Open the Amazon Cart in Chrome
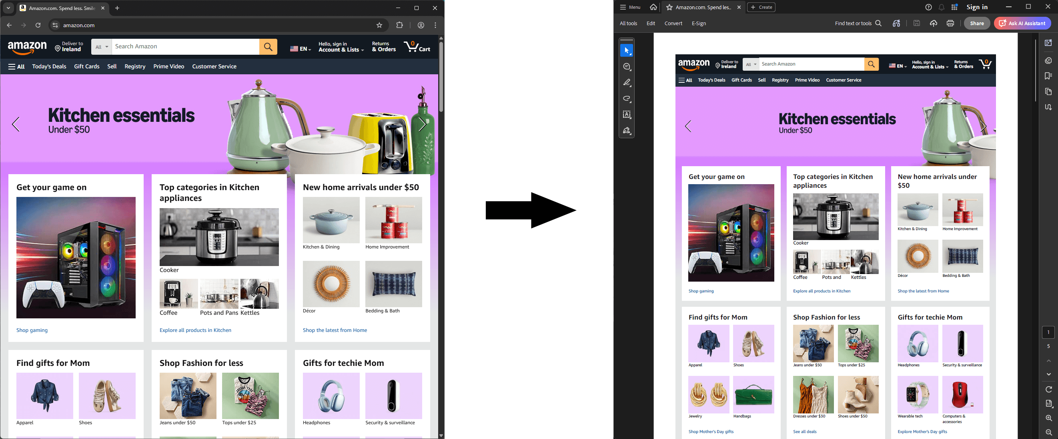 point(417,47)
